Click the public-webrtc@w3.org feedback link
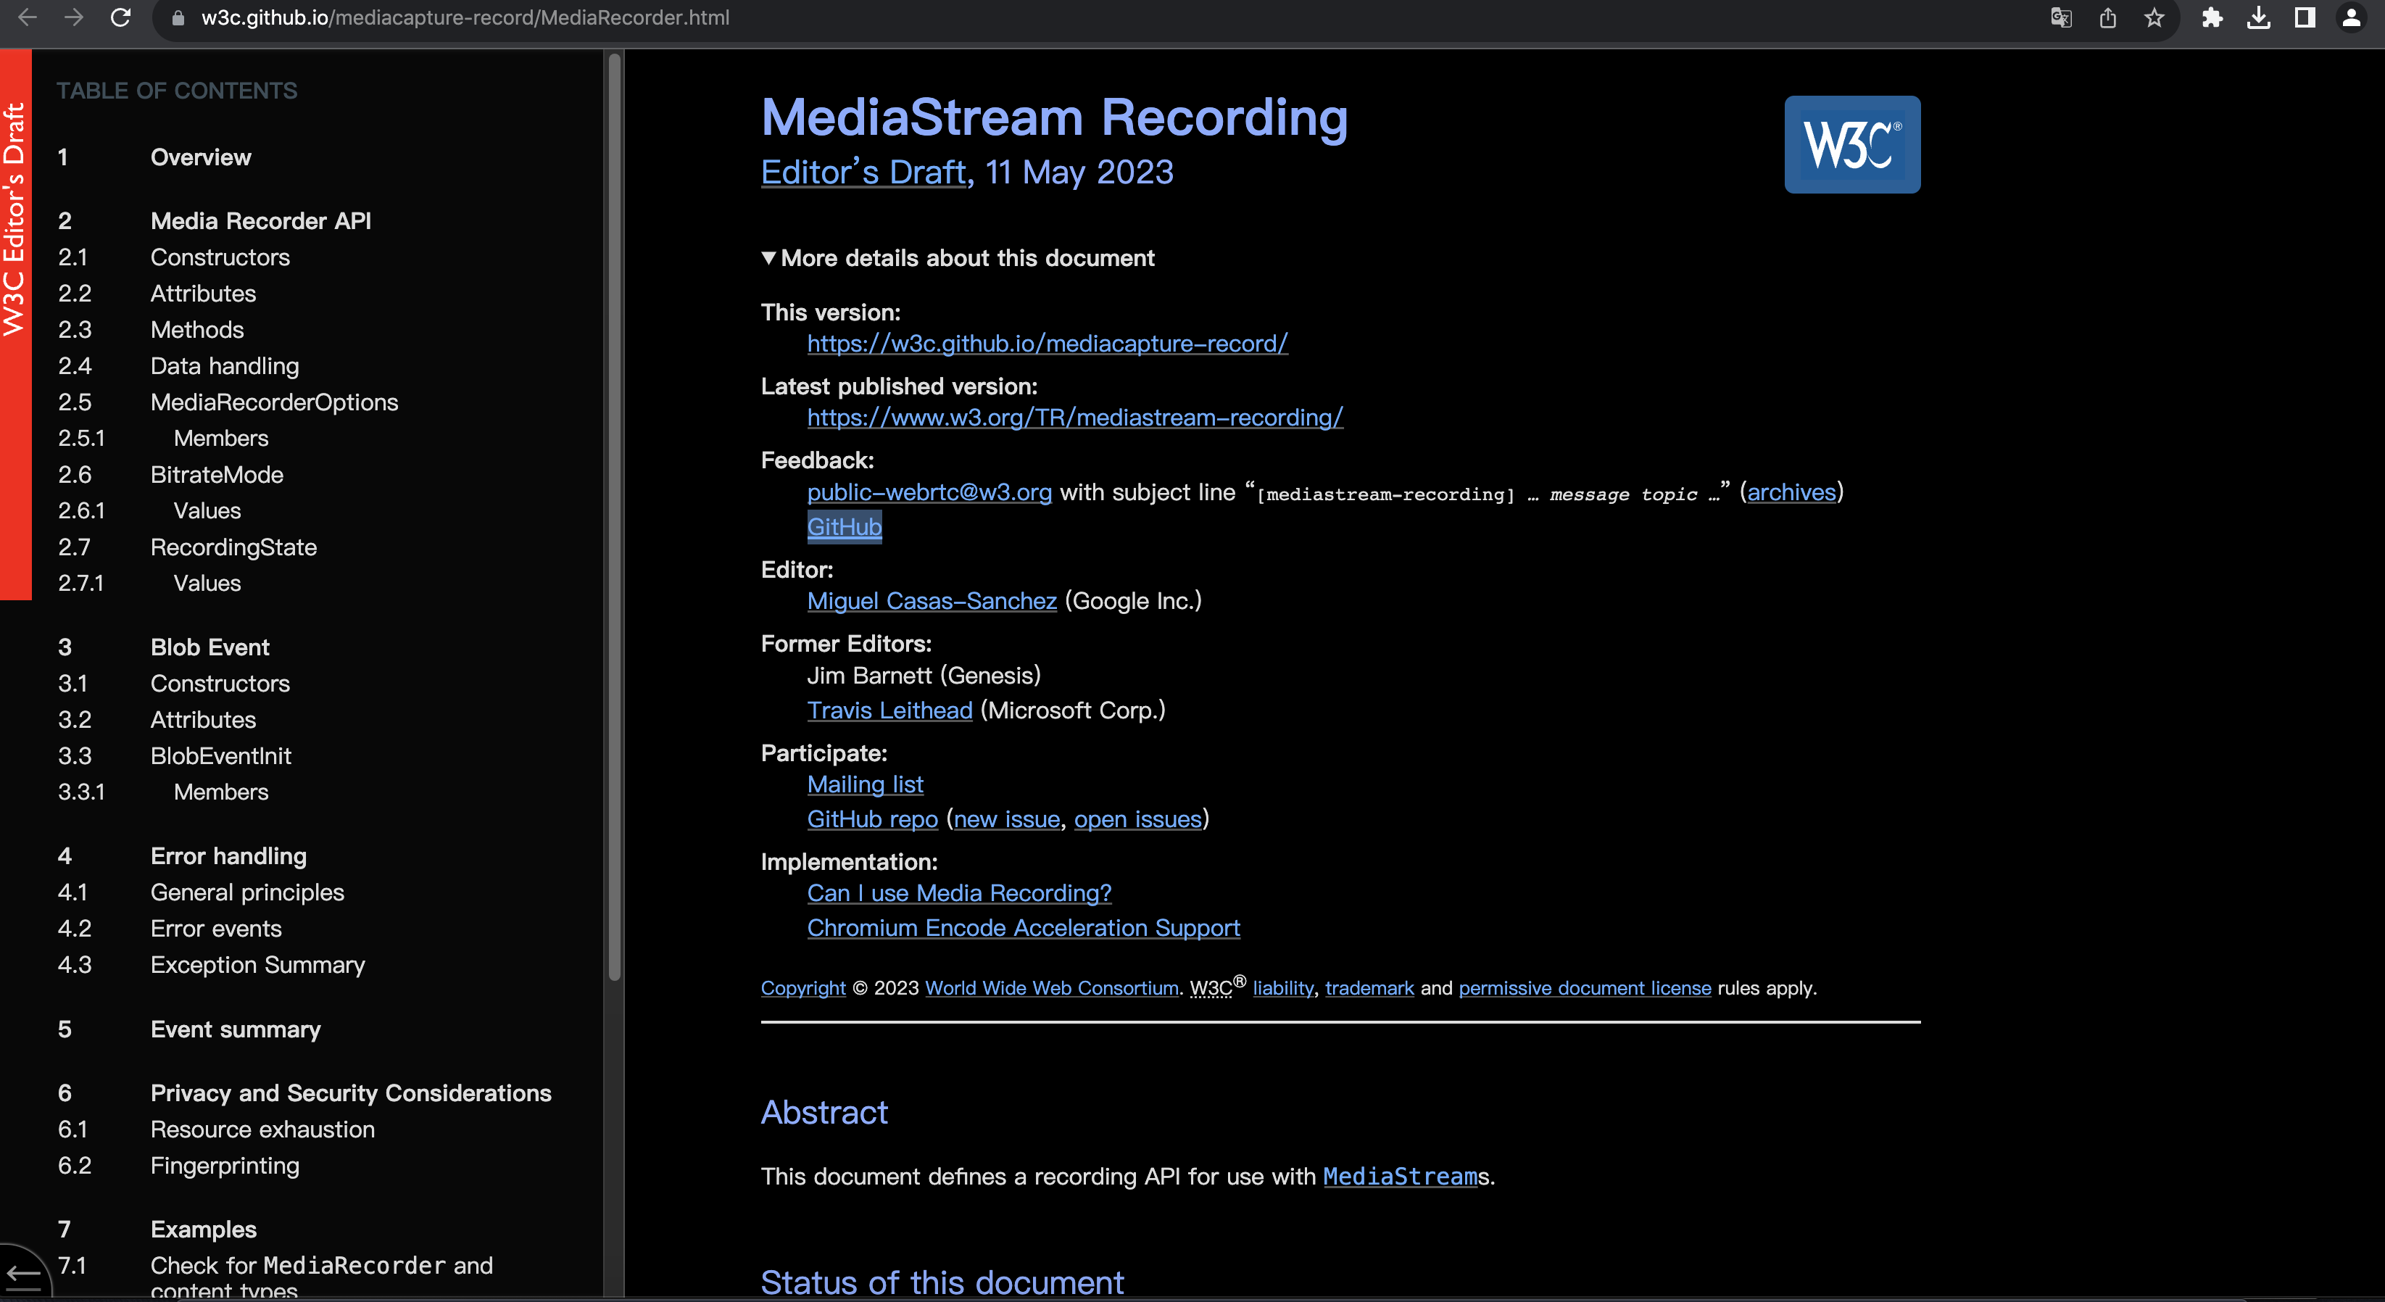 coord(929,491)
